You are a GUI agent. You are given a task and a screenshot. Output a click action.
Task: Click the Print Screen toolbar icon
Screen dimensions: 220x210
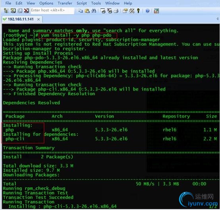(103, 11)
